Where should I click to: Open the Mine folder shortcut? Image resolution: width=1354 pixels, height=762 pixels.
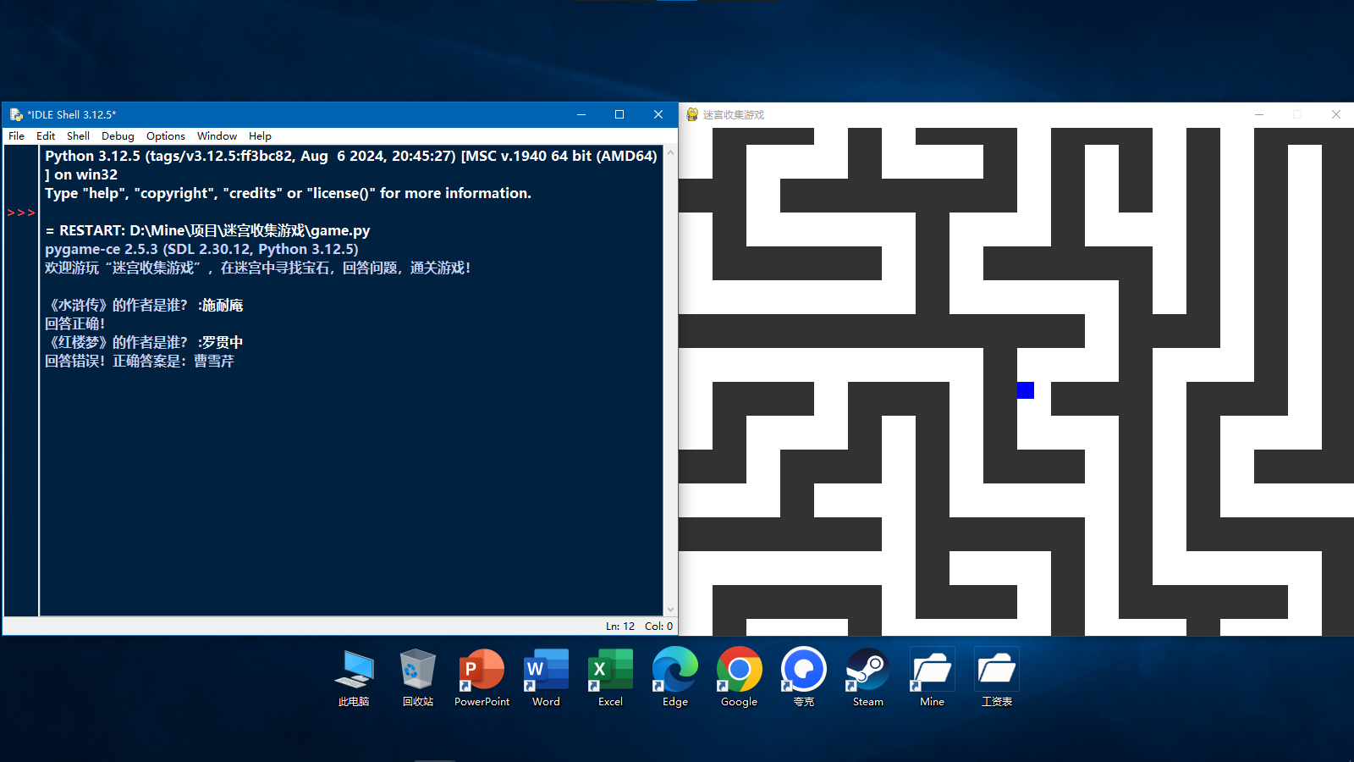point(933,678)
